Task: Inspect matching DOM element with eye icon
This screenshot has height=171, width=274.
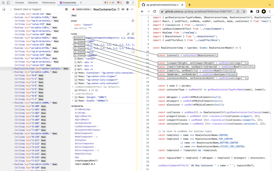Action: [x=123, y=9]
